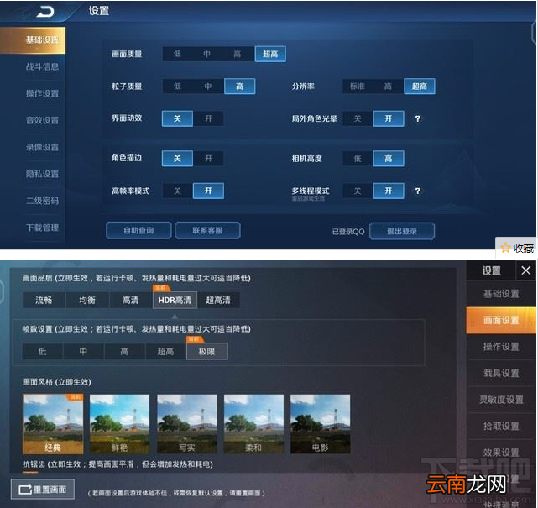Turn 局外角色光晕 on
This screenshot has width=538, height=508.
(389, 118)
